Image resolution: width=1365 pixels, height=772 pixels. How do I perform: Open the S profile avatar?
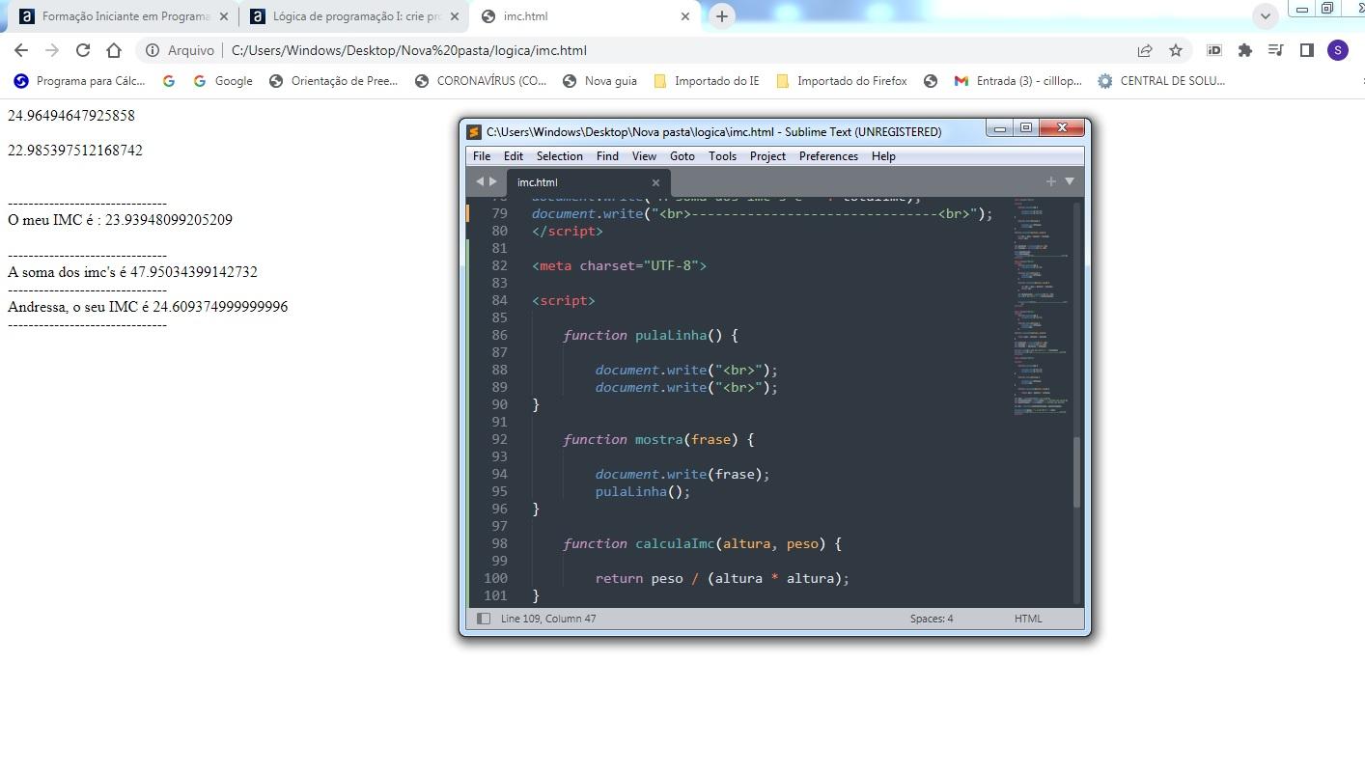click(1338, 50)
